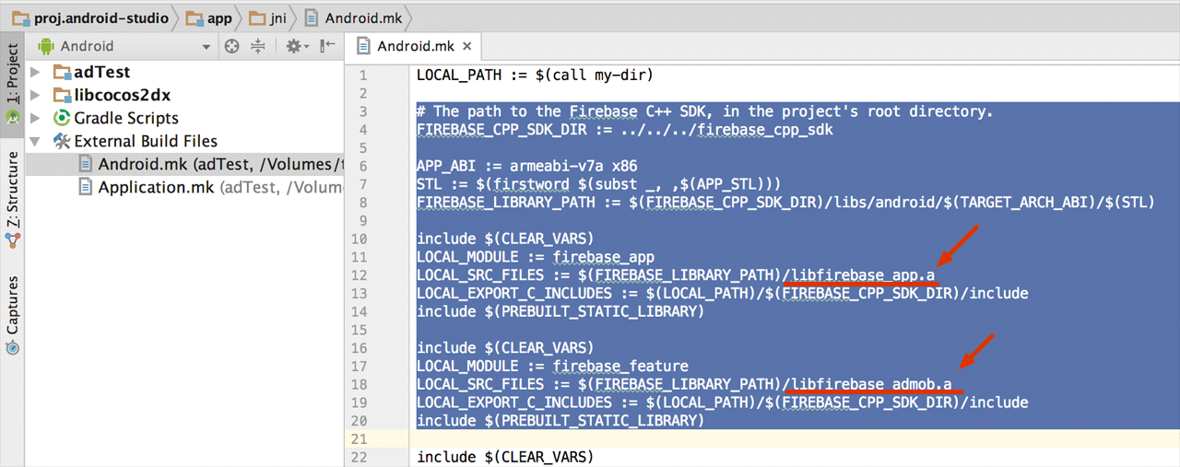Click the scroll from source target icon
This screenshot has width=1180, height=467.
click(x=231, y=46)
